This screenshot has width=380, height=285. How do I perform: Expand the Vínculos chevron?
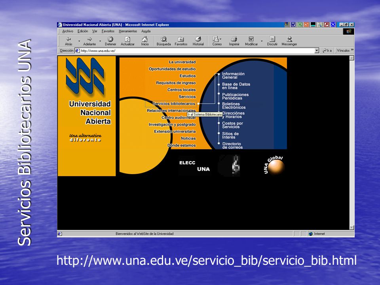coord(352,50)
